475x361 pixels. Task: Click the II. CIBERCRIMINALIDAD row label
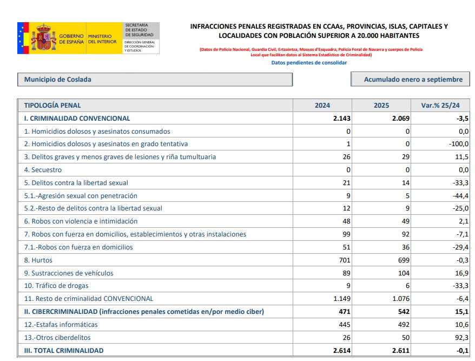pos(144,312)
